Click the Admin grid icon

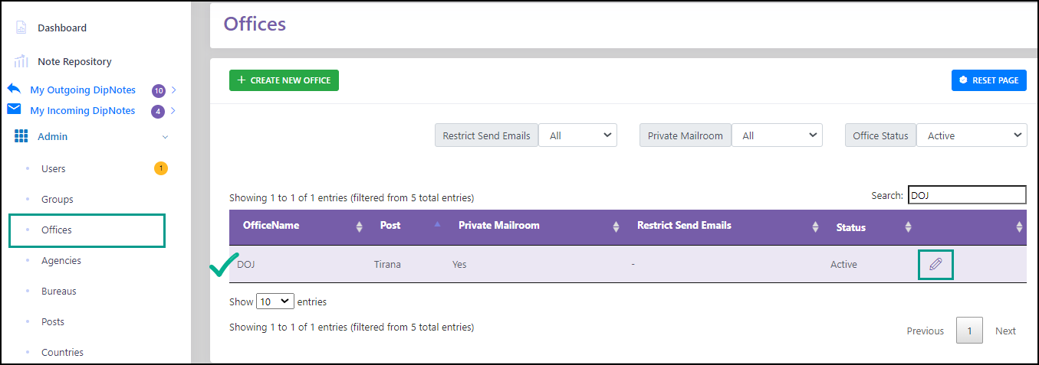[x=21, y=136]
